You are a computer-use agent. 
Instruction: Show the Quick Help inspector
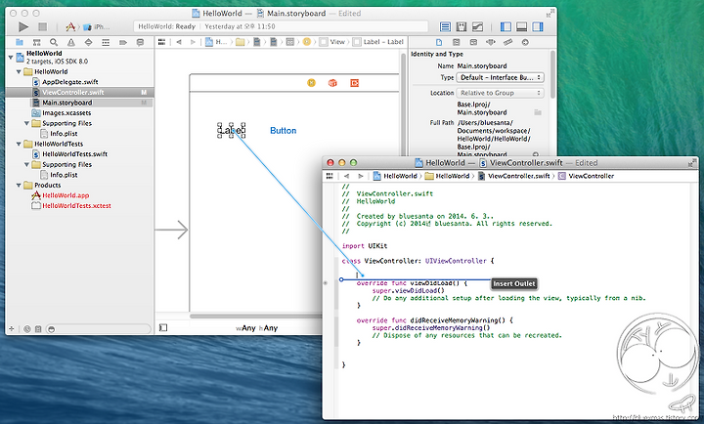(457, 42)
